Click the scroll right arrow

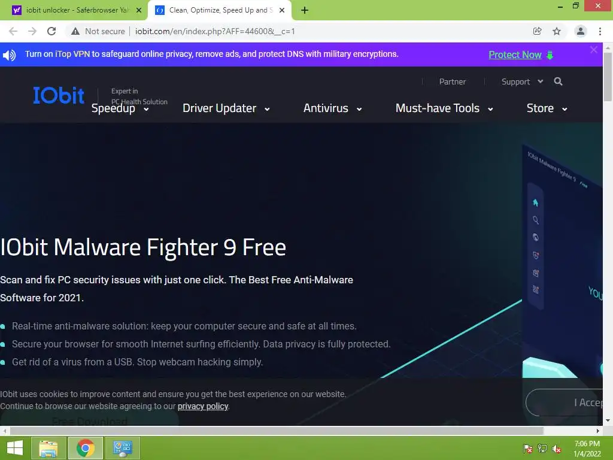pyautogui.click(x=598, y=431)
